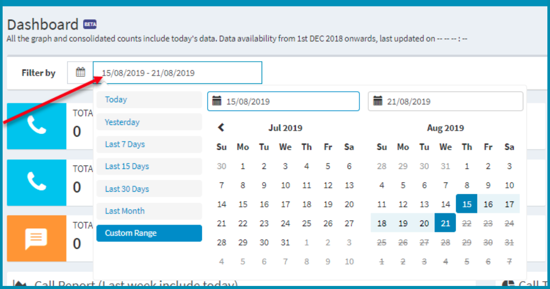The height and width of the screenshot is (289, 550).
Task: Select 1 in the Aug 2019 first row
Action: pos(467,166)
